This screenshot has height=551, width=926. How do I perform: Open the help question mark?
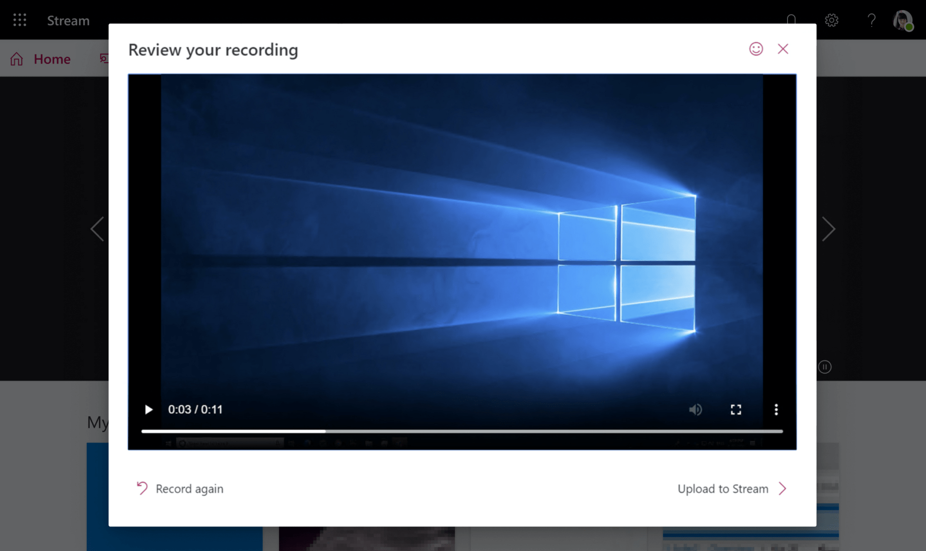(871, 20)
